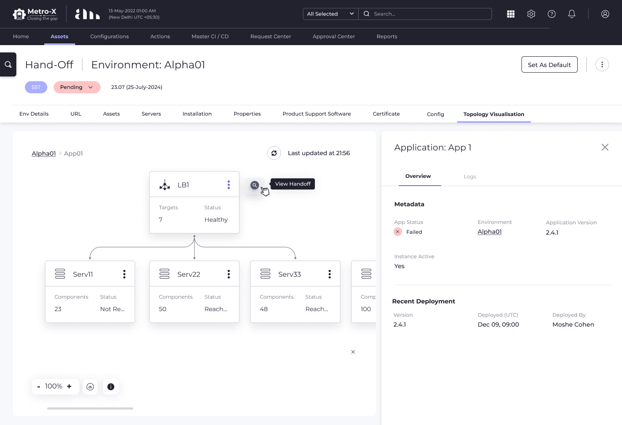Click Set As Default button

(x=549, y=64)
